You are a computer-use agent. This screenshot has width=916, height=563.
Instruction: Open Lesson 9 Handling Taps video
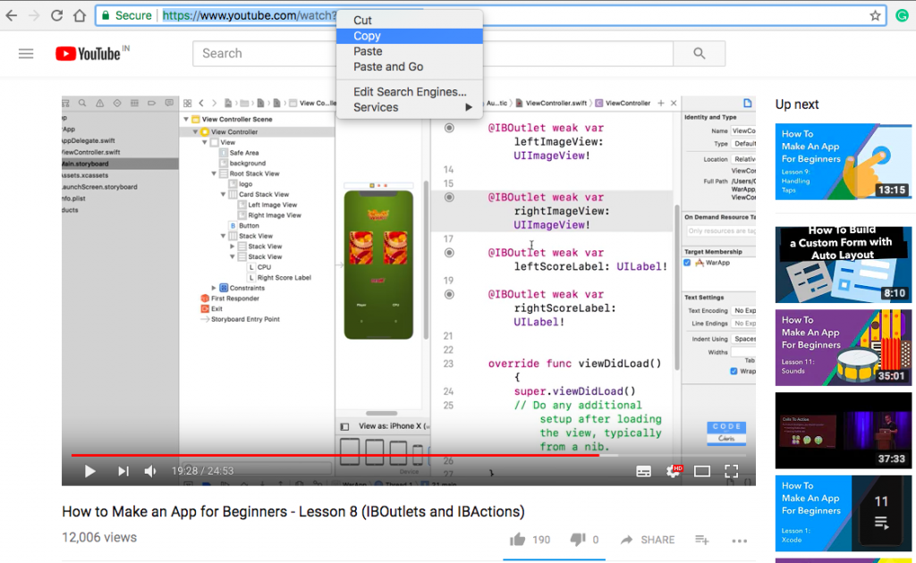click(843, 162)
